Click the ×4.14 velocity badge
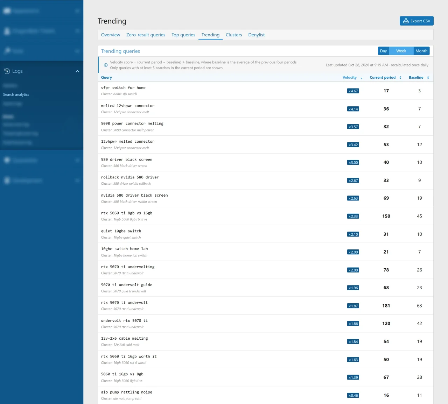 point(353,109)
